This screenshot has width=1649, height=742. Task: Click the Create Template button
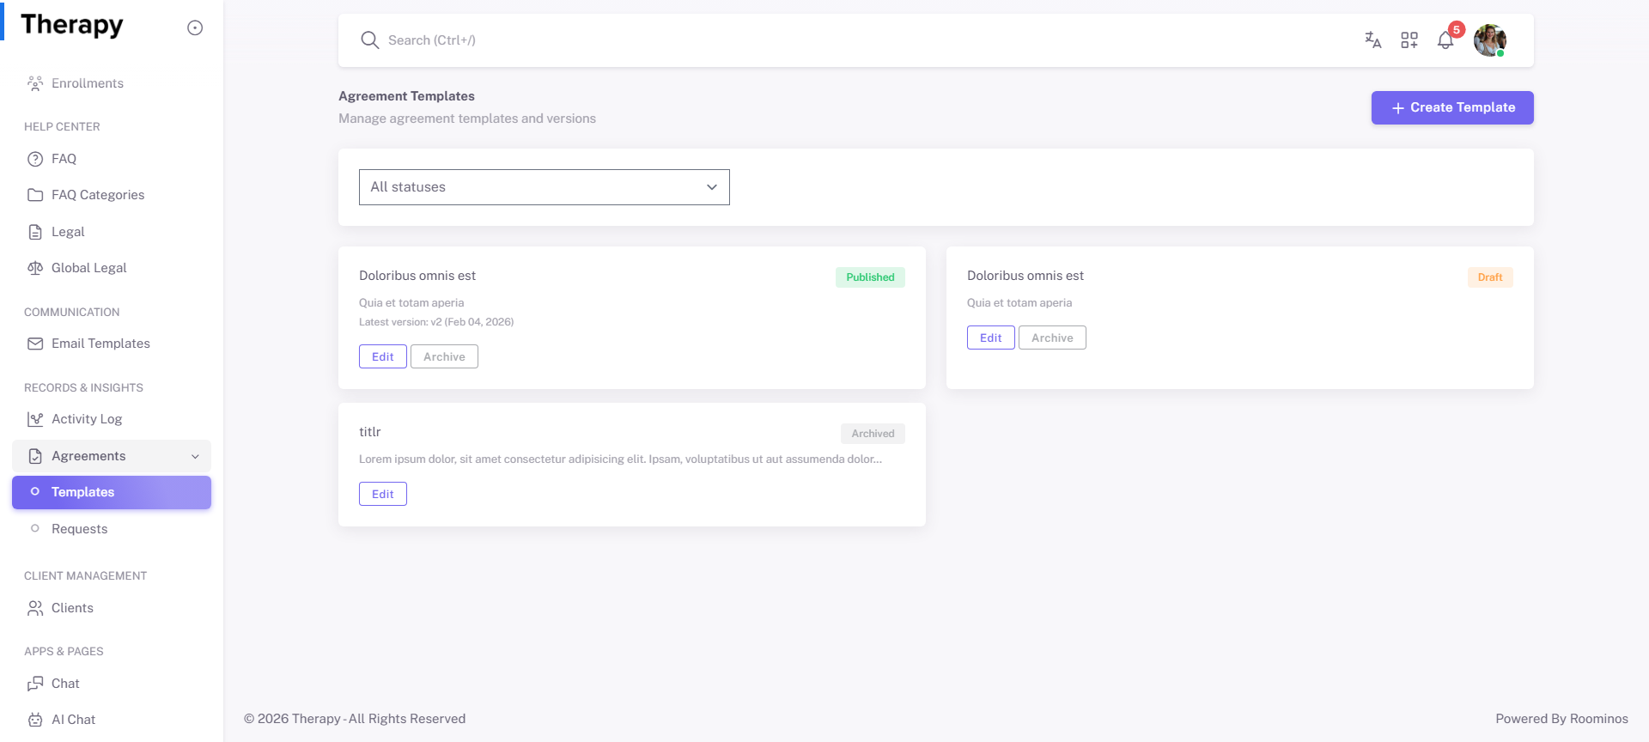point(1452,107)
